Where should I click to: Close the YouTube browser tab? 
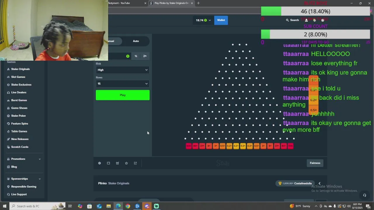pyautogui.click(x=145, y=3)
